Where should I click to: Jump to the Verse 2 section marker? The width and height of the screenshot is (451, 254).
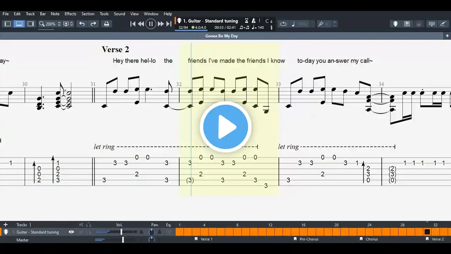pyautogui.click(x=435, y=239)
